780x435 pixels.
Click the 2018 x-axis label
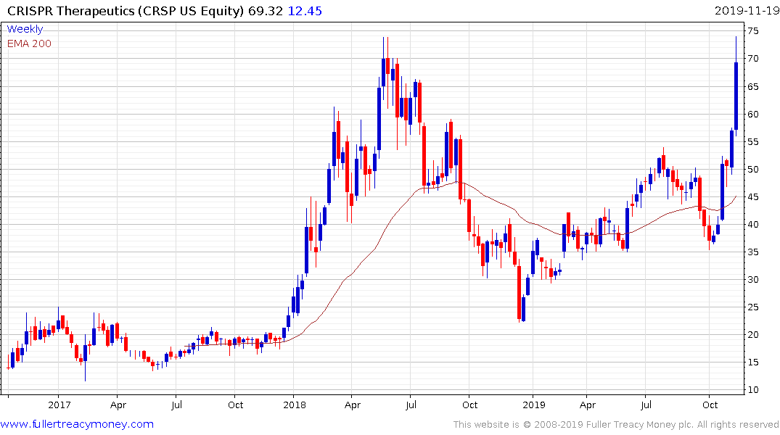pos(294,405)
